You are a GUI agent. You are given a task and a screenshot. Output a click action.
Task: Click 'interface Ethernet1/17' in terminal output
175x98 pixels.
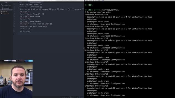(x=96, y=62)
